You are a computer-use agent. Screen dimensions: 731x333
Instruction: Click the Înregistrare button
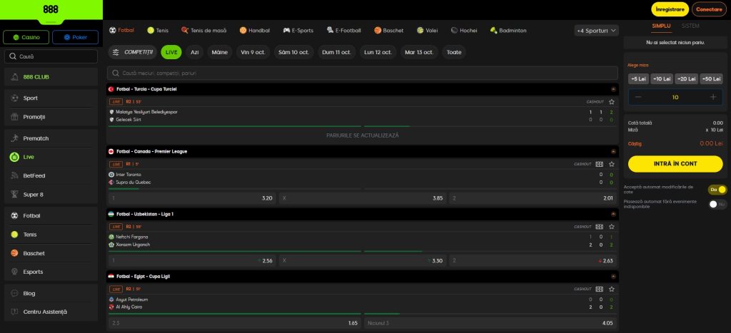pos(670,9)
